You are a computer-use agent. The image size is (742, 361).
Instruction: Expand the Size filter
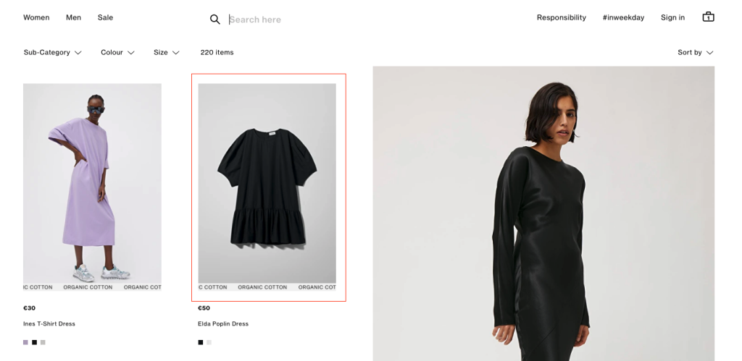[x=166, y=53]
